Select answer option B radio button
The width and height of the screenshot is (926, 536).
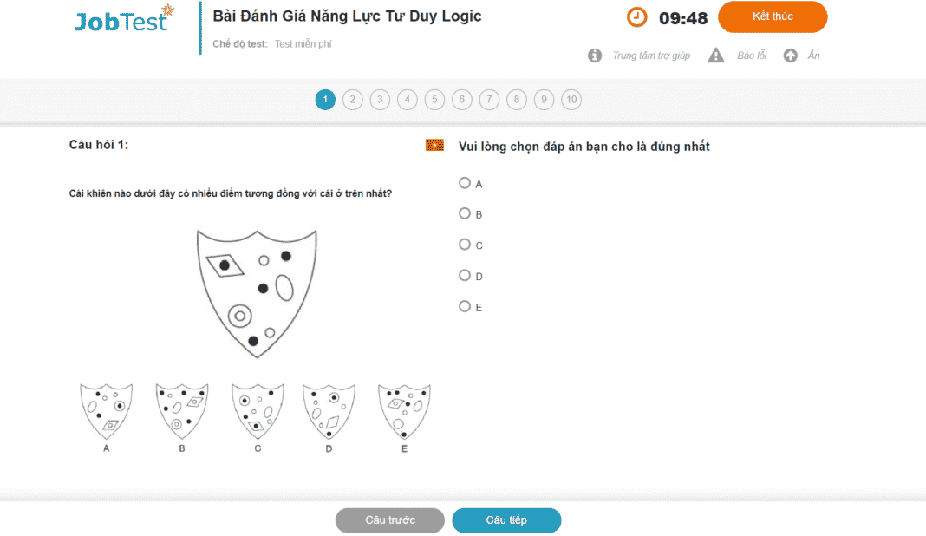point(464,213)
